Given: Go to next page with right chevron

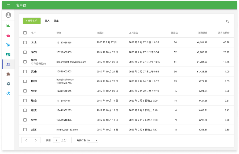Looking at the screenshot, I should (x=36, y=140).
